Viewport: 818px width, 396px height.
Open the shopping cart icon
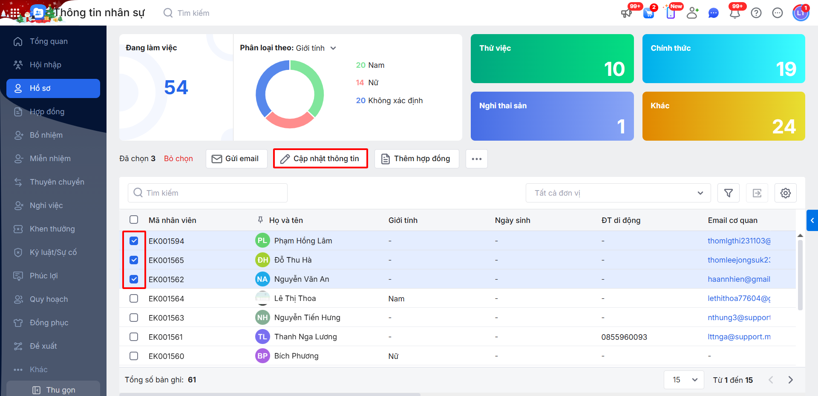[648, 13]
